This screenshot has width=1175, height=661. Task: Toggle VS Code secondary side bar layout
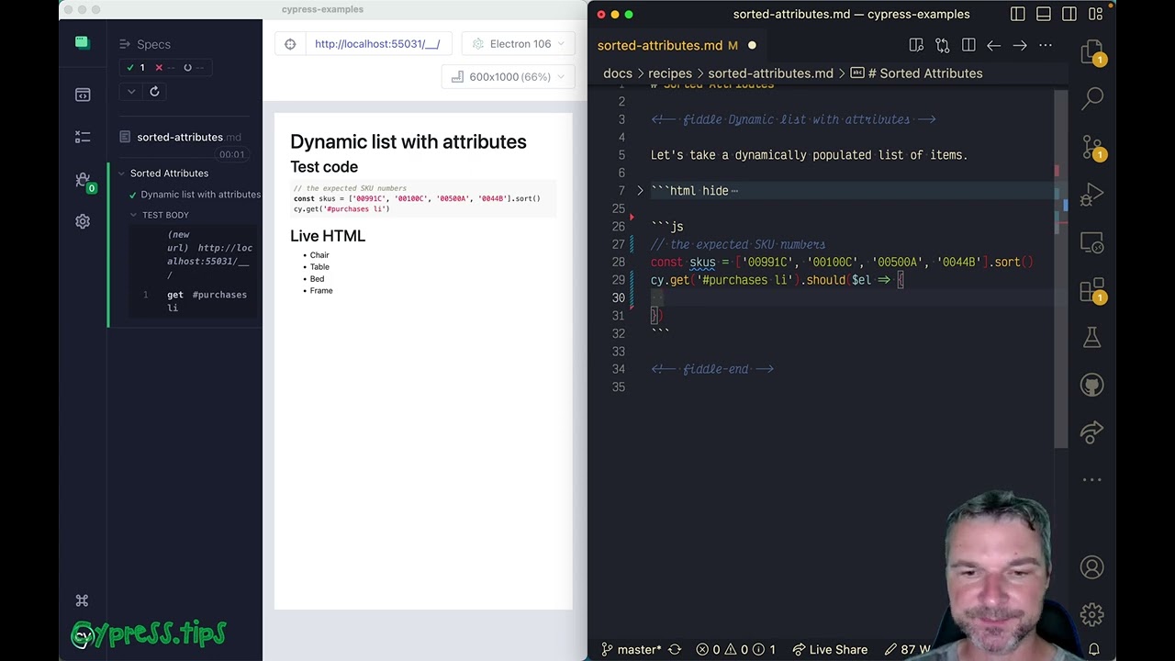1069,15
